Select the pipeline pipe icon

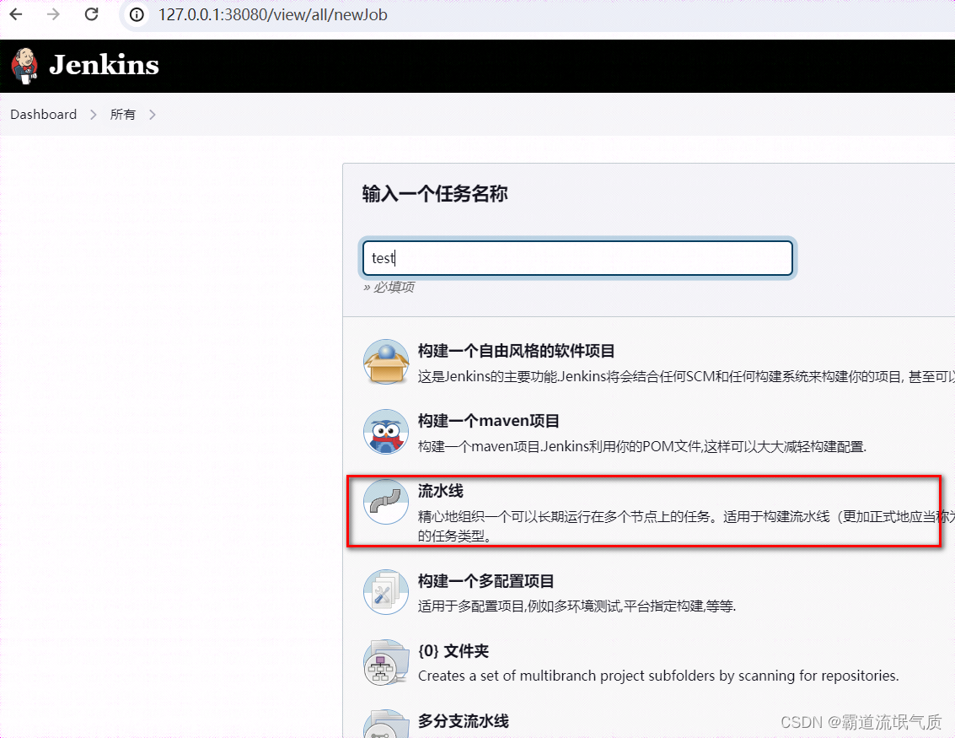pyautogui.click(x=386, y=502)
